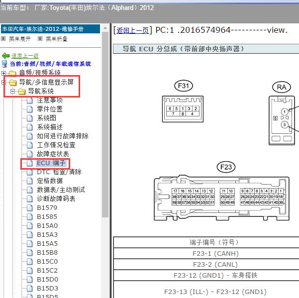Viewport: 299px width, 298px height.
Task: Click 菜单折叠 to collapse the menu
Action: (57, 39)
